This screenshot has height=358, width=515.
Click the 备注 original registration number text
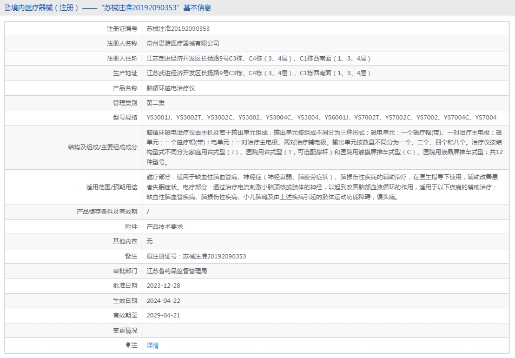[x=196, y=256]
